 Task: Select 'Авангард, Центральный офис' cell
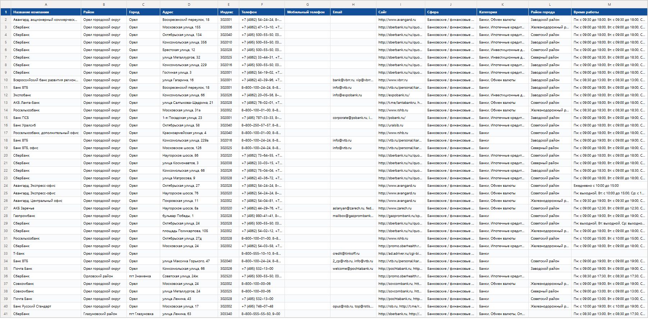tap(46, 201)
